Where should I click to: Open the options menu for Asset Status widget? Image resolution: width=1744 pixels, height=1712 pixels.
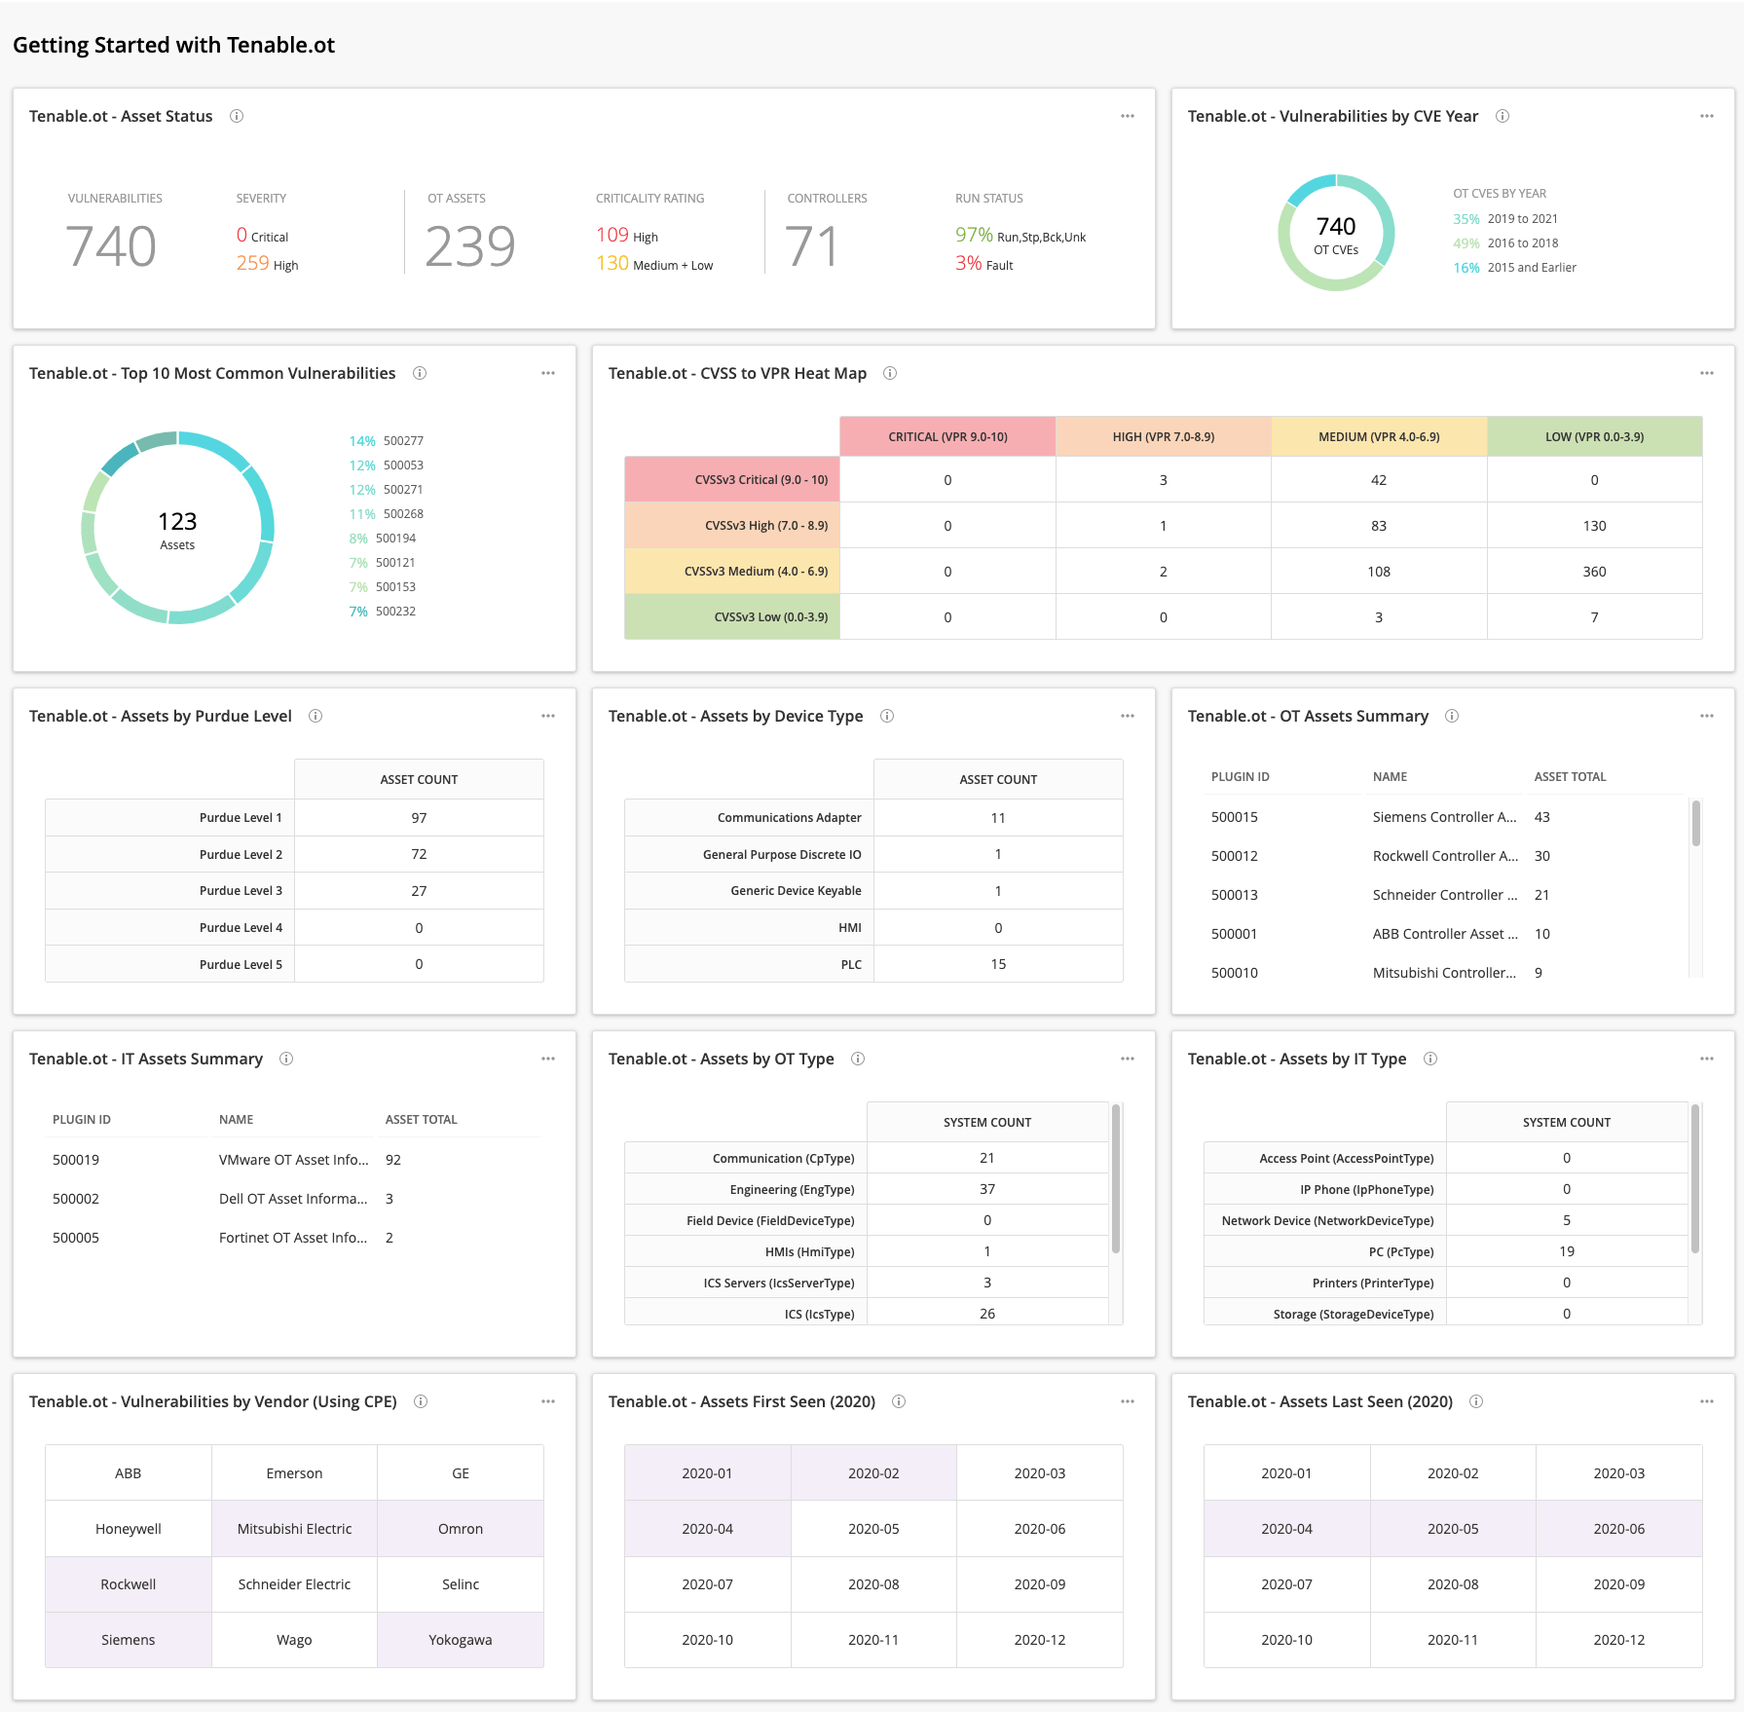pyautogui.click(x=1127, y=116)
